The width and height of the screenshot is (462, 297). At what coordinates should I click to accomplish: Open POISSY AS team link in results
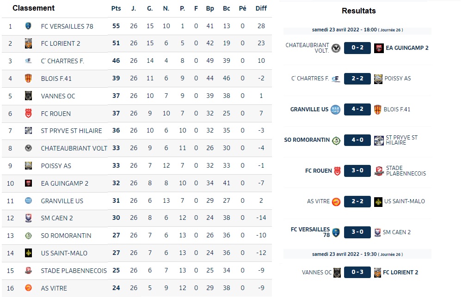click(397, 79)
